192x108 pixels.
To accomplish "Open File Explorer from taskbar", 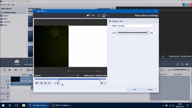I will 24,105.
